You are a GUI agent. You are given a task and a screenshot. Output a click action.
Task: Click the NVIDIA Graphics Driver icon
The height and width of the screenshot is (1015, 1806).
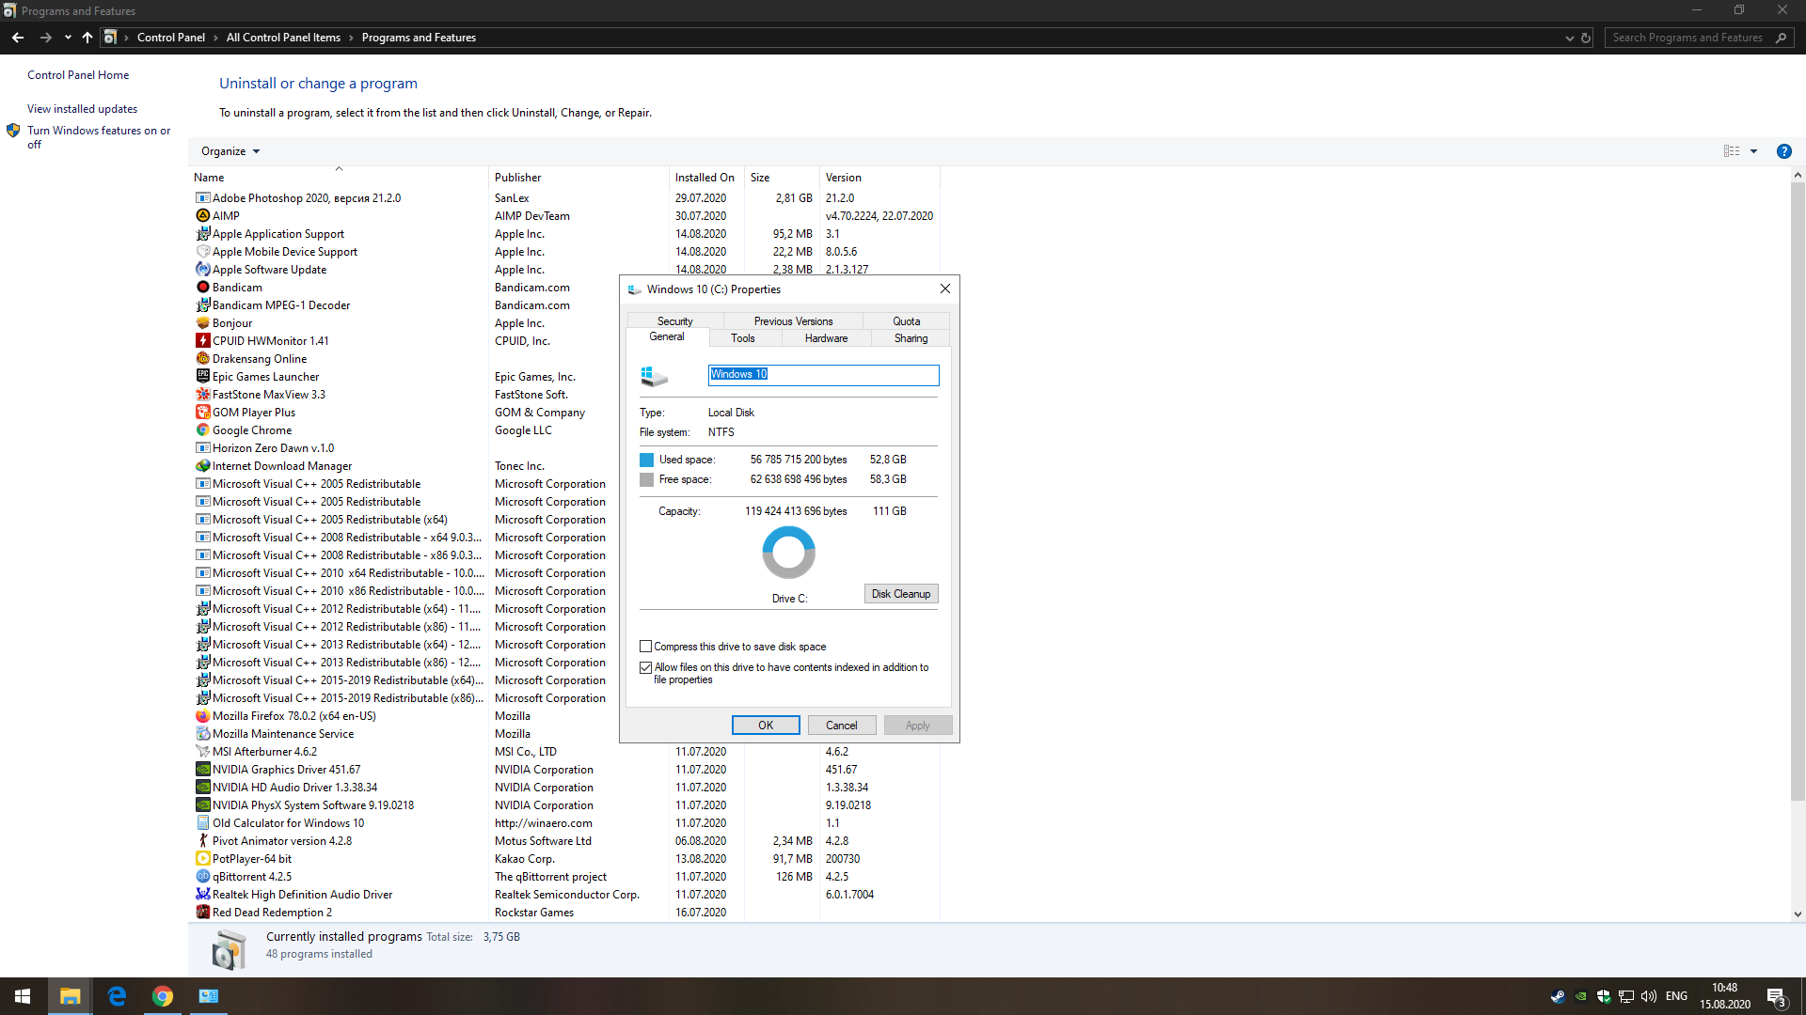(202, 770)
